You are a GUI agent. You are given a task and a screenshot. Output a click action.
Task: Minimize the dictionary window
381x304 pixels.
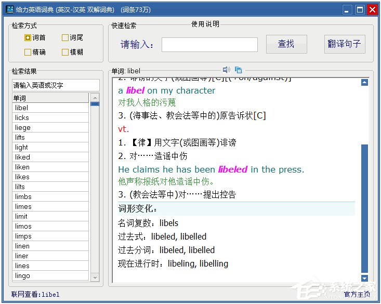click(347, 10)
